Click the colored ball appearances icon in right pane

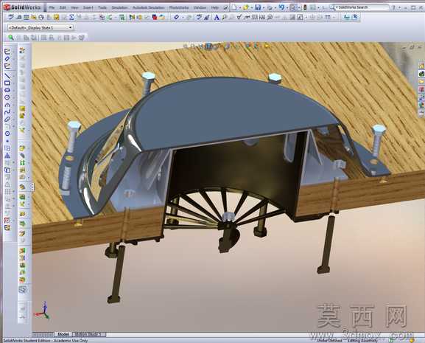pos(421,105)
